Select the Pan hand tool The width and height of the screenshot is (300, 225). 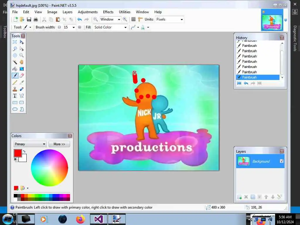[x=22, y=62]
